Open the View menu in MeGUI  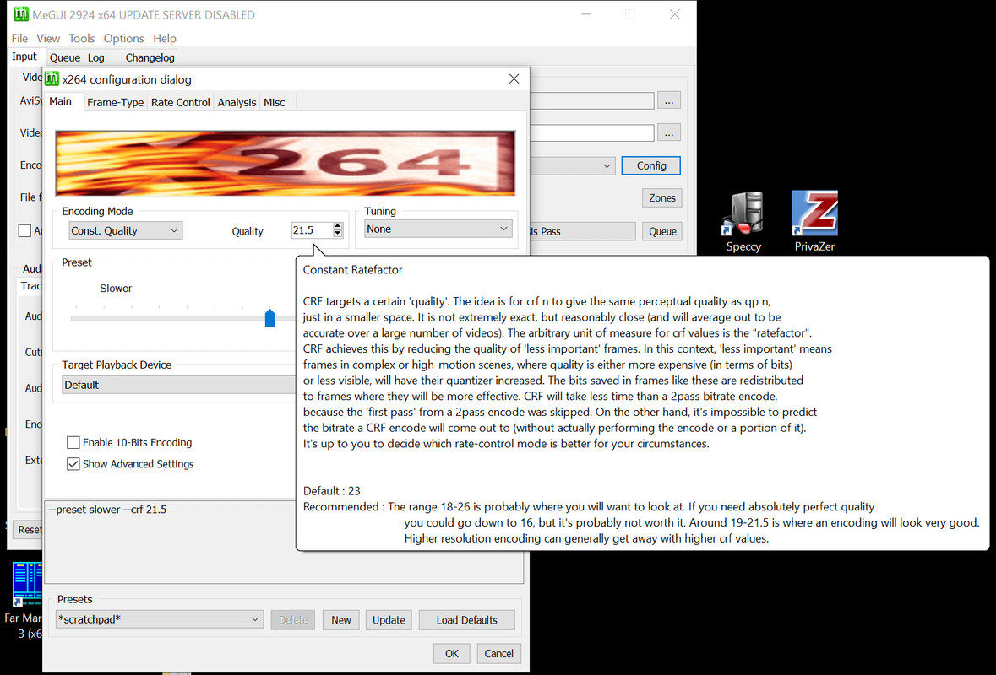(x=48, y=38)
